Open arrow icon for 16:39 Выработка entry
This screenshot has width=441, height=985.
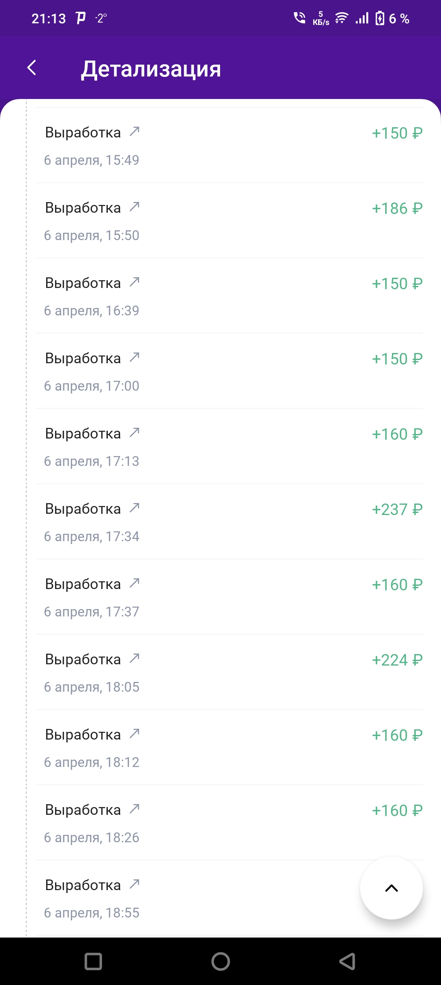134,282
